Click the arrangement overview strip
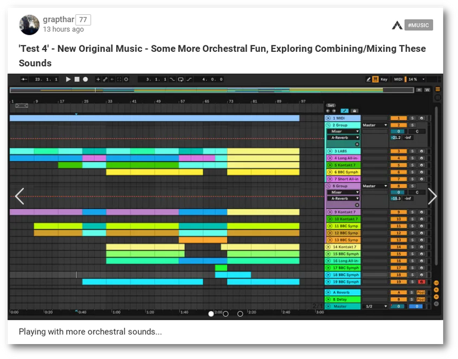The image size is (458, 359). [212, 90]
